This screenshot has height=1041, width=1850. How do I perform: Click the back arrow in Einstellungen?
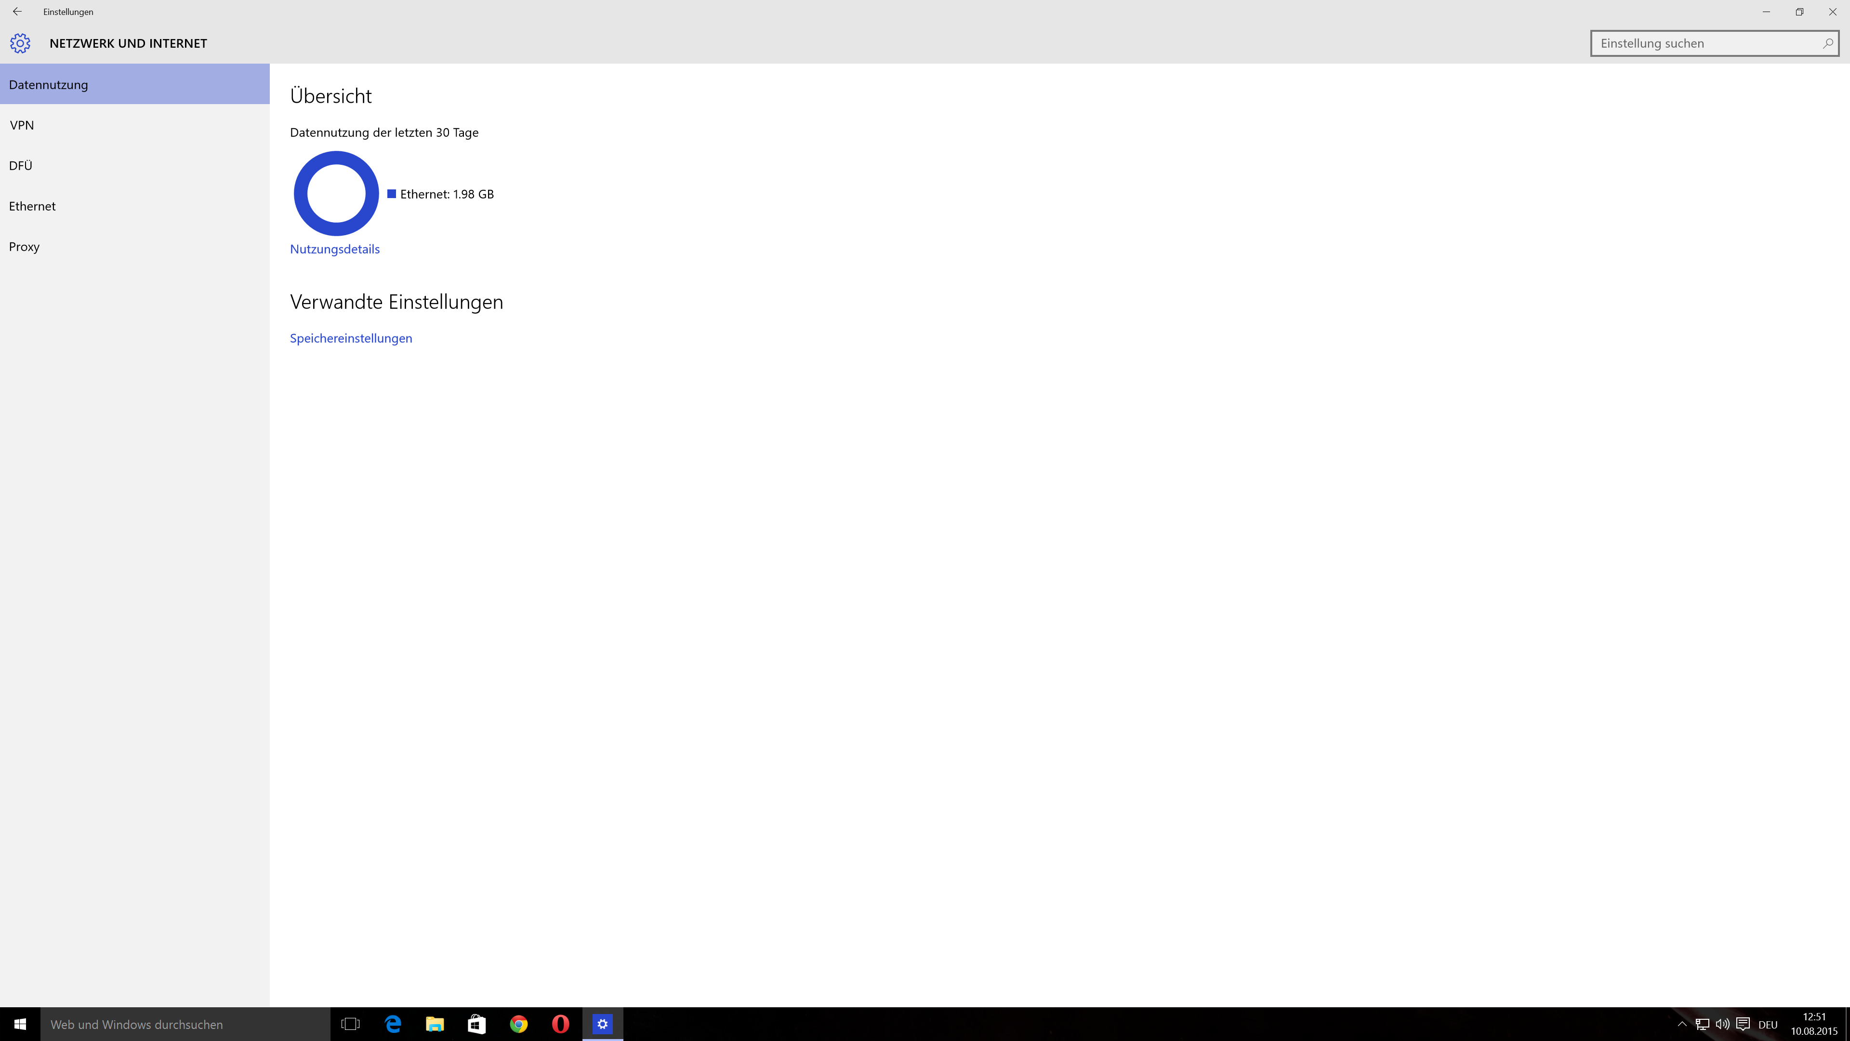17,12
